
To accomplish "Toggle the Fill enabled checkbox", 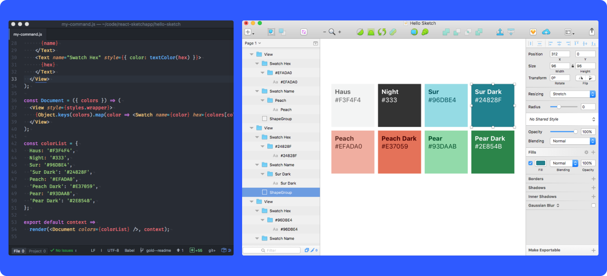I will tap(531, 163).
